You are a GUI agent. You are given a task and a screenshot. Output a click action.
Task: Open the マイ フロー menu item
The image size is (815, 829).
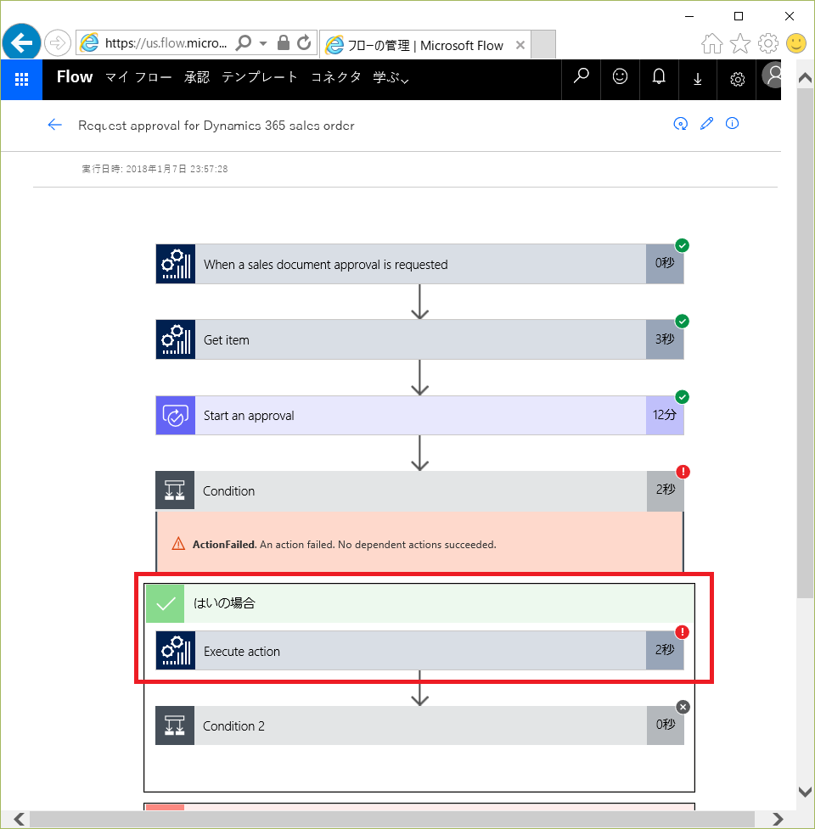click(x=138, y=77)
